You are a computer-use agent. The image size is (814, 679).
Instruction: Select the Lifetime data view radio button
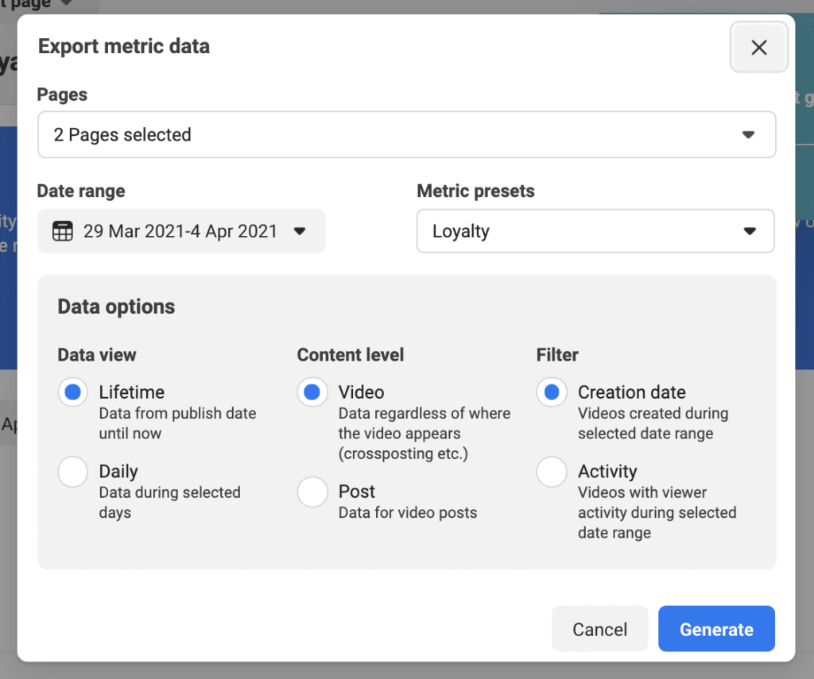[73, 392]
